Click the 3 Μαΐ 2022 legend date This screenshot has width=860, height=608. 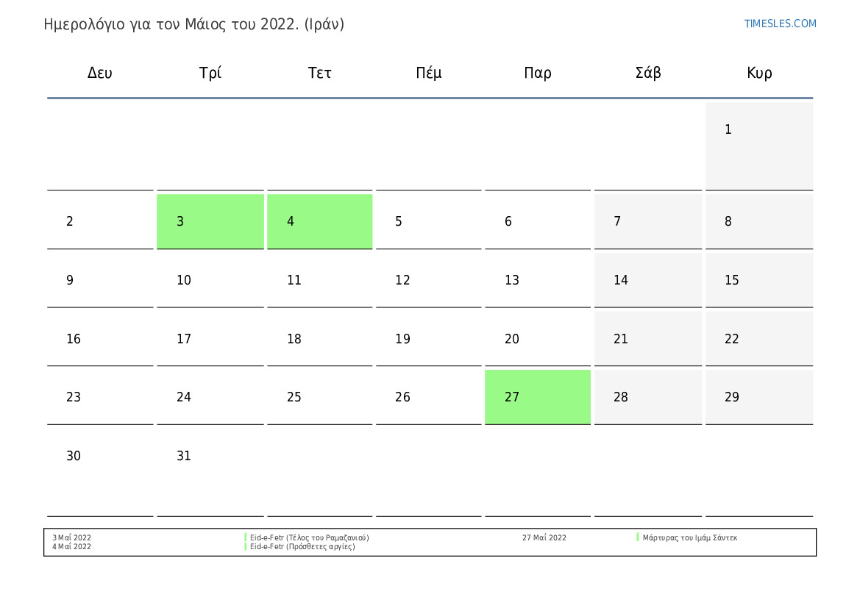pyautogui.click(x=72, y=537)
